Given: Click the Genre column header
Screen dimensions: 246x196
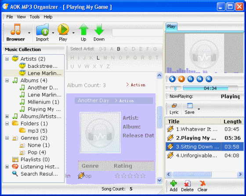Looking at the screenshot, I should [x=90, y=166].
